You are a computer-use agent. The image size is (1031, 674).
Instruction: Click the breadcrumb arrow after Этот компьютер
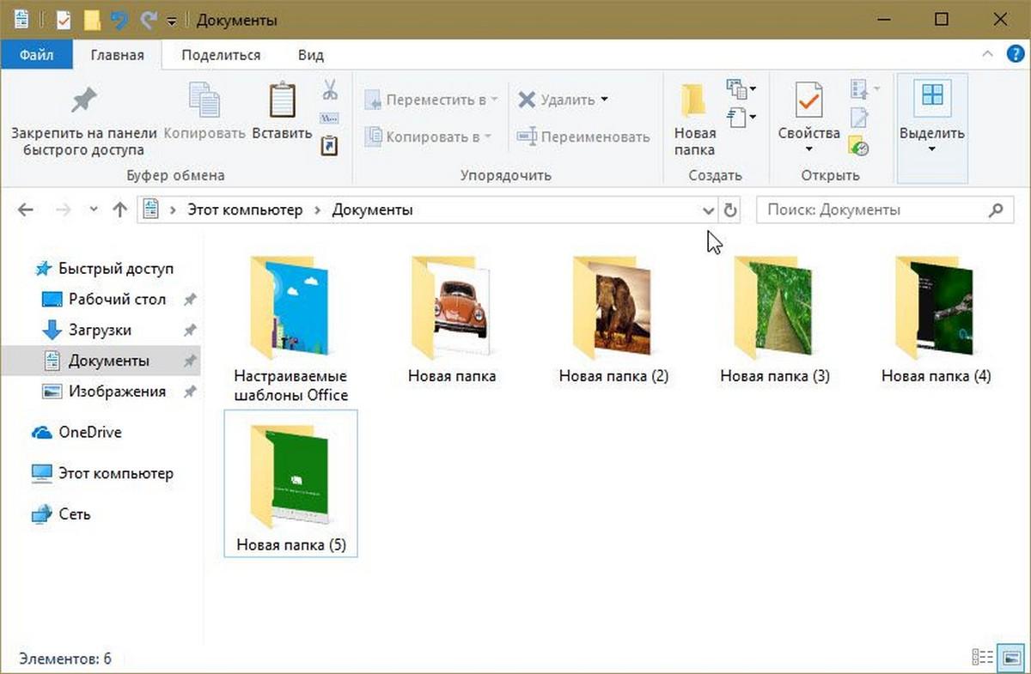click(318, 210)
